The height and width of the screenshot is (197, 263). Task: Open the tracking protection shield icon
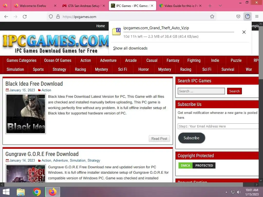(x=51, y=17)
